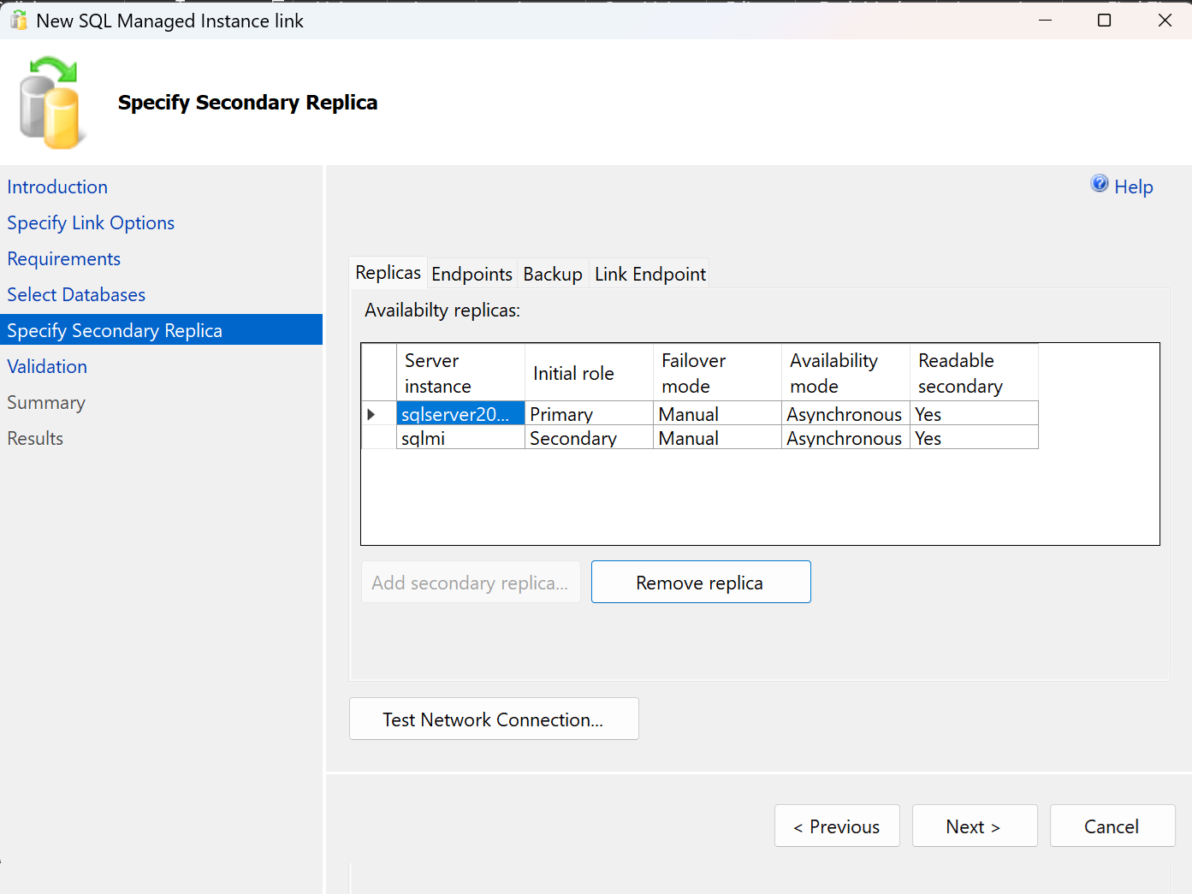The width and height of the screenshot is (1192, 894).
Task: Select the sqlmi server instance cell
Action: point(460,438)
